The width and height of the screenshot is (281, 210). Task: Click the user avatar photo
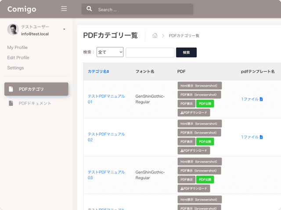[13, 30]
